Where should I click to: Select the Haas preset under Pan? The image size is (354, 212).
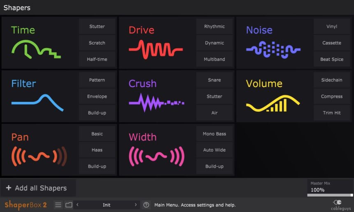pos(97,150)
